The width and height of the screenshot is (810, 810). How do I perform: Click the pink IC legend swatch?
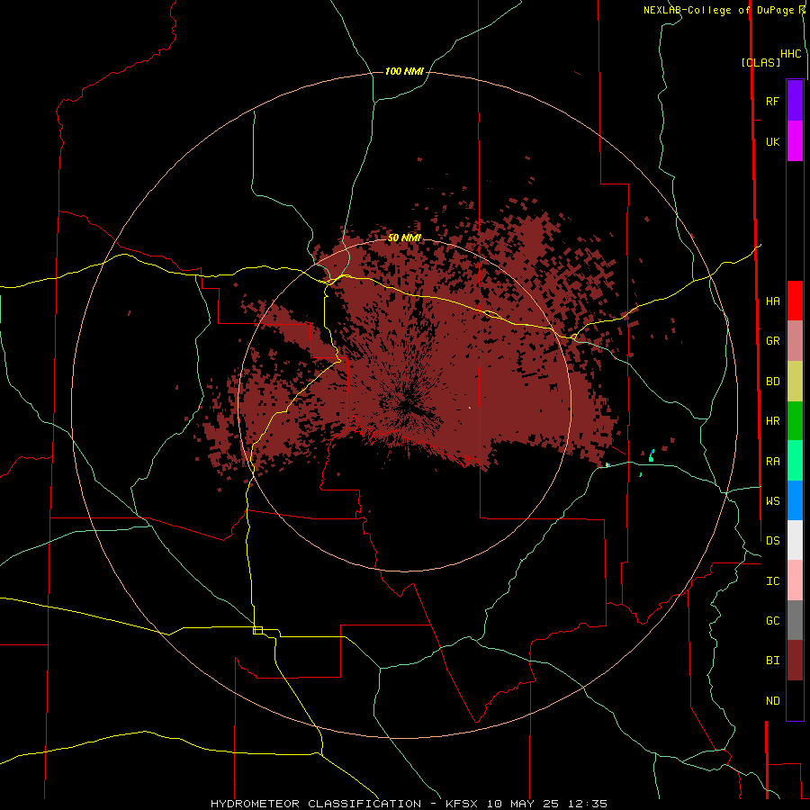pyautogui.click(x=795, y=580)
